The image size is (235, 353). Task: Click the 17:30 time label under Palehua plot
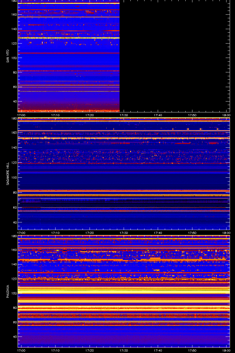124,350
